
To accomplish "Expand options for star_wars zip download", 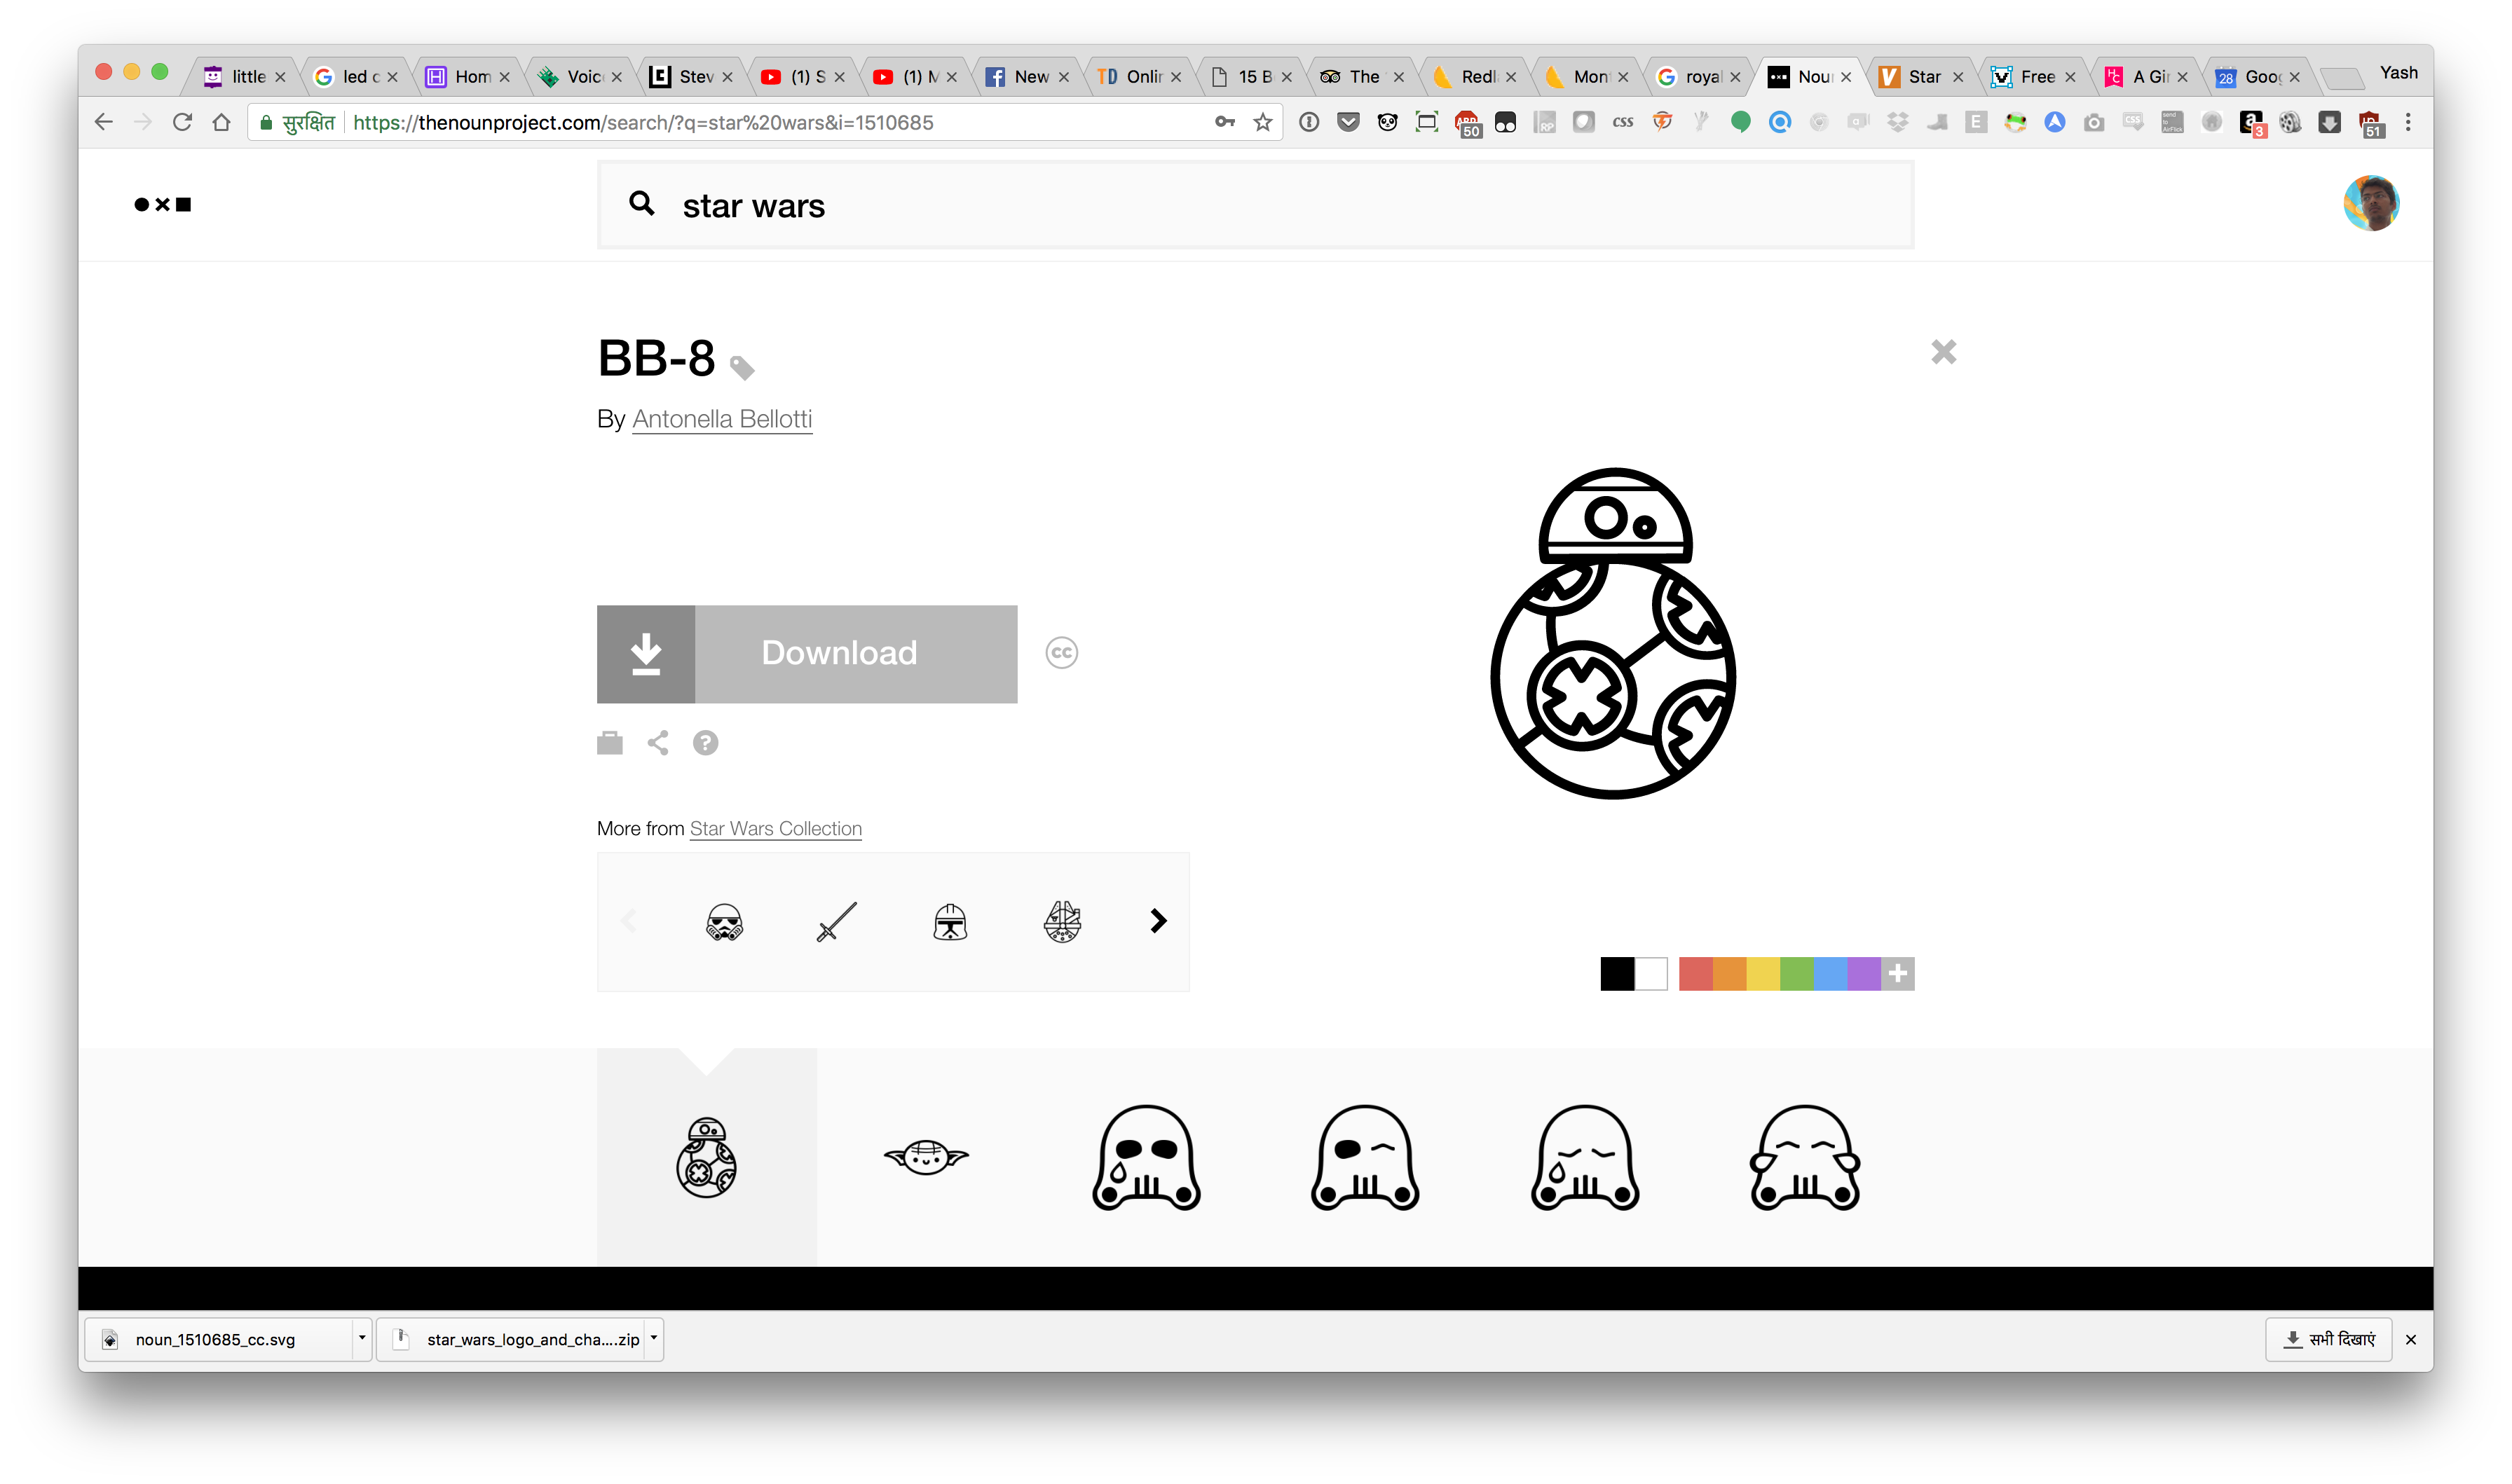I will [654, 1338].
